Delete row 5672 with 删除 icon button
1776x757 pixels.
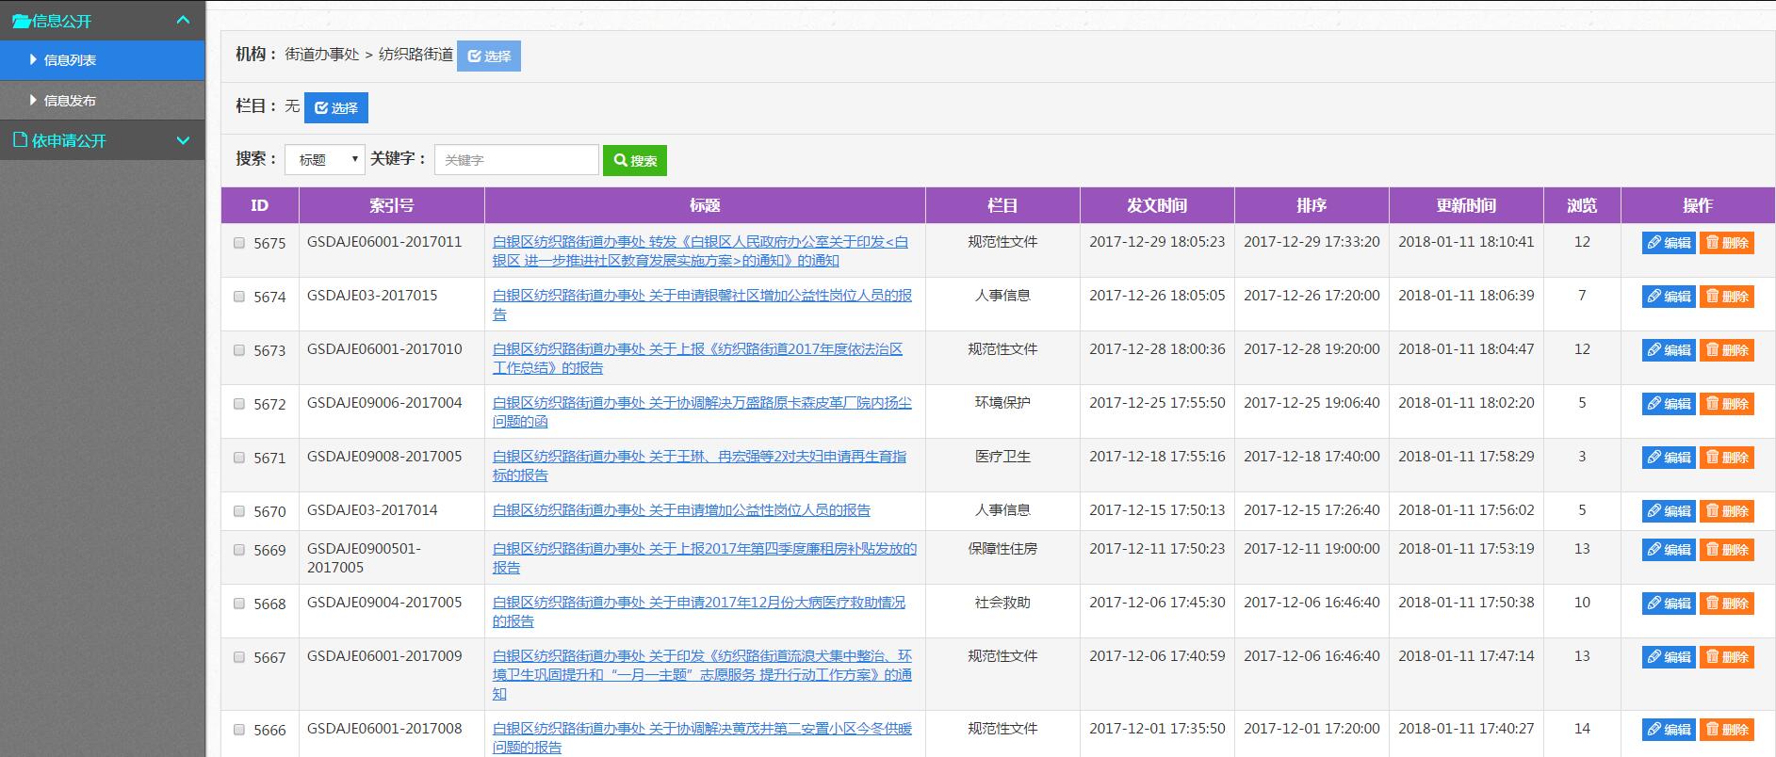(x=1727, y=404)
